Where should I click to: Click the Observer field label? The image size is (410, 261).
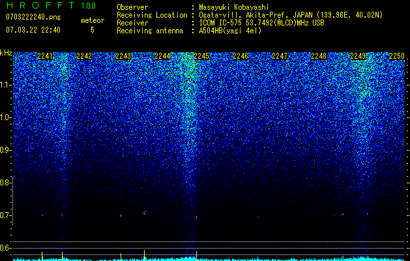coord(132,7)
